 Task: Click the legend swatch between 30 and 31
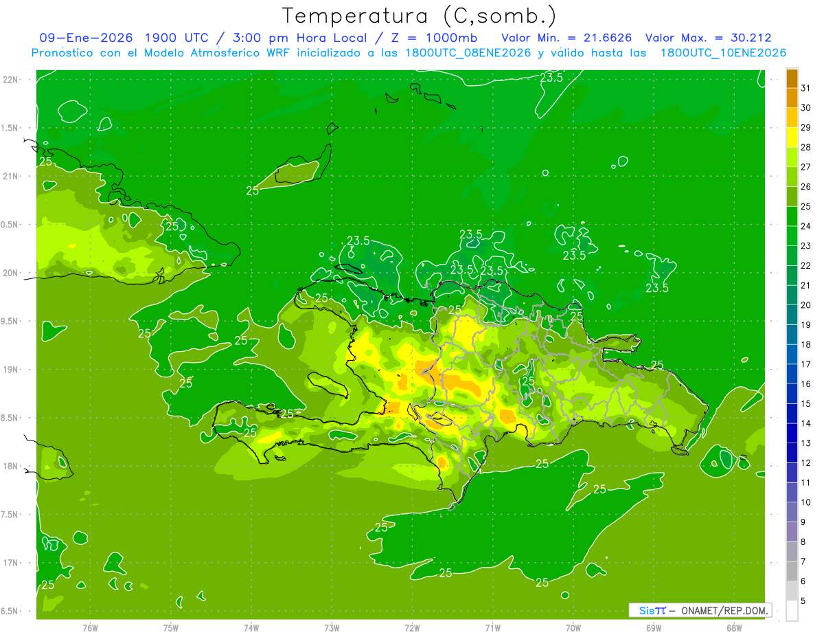coord(792,98)
